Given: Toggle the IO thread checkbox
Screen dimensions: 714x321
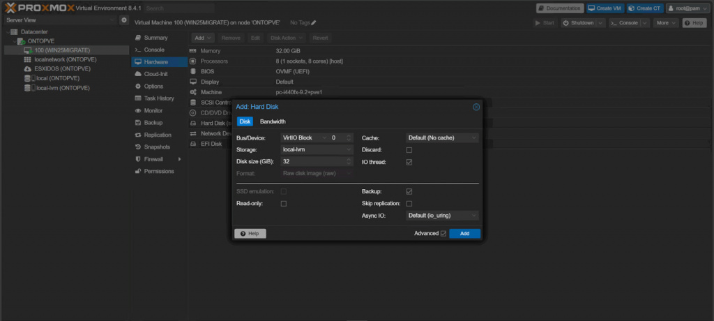Looking at the screenshot, I should (409, 162).
